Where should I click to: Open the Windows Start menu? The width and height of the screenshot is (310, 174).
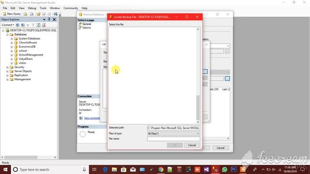coord(5,170)
